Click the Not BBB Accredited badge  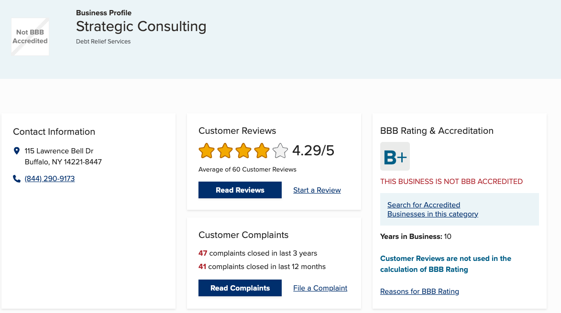[30, 37]
